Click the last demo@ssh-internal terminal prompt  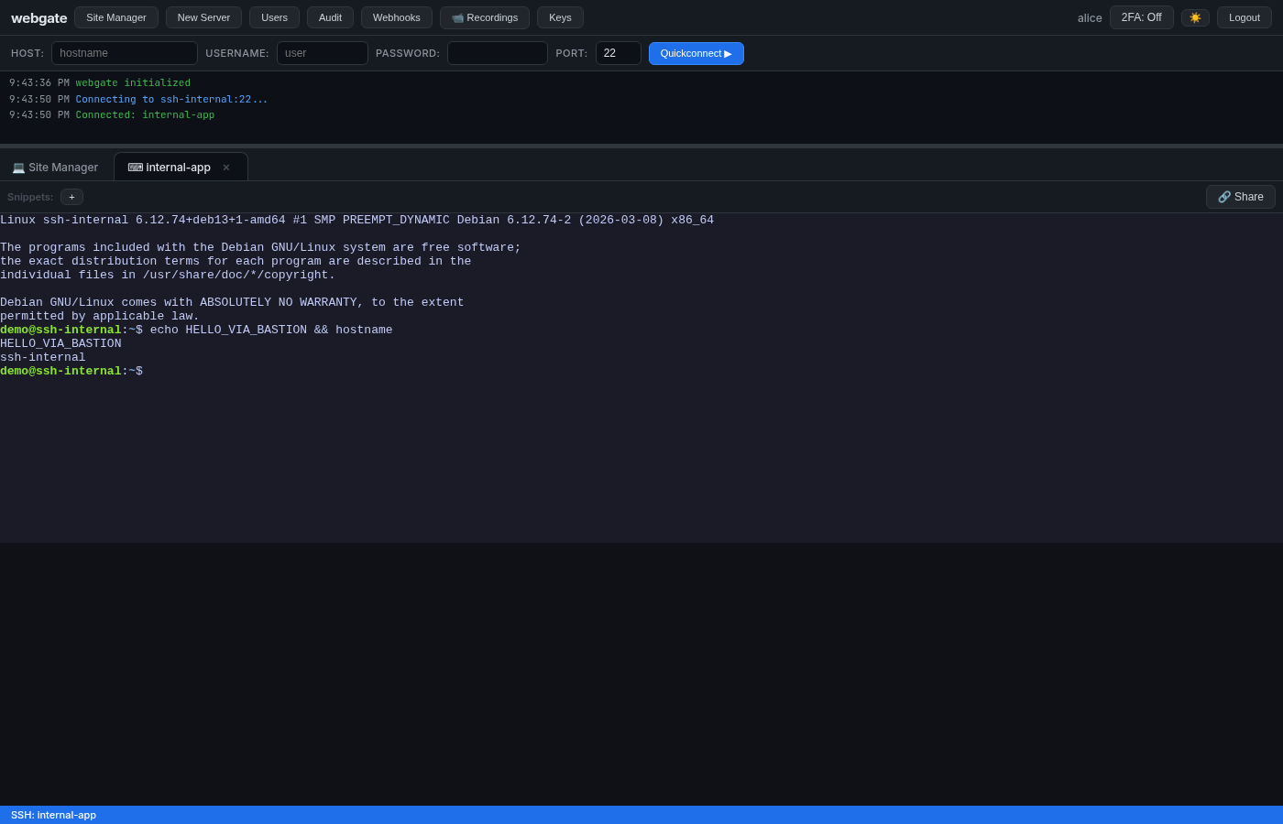(x=71, y=372)
